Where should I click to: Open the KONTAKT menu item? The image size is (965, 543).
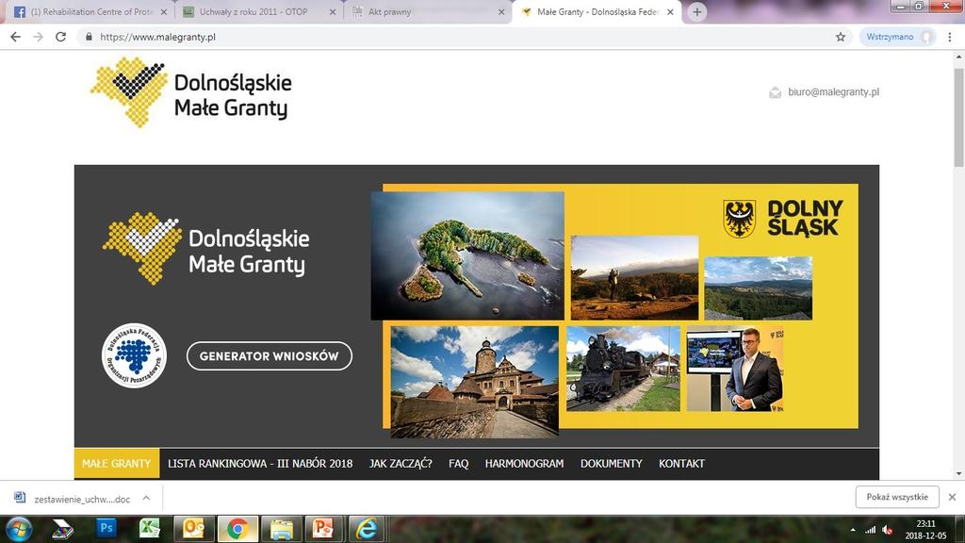(x=682, y=464)
